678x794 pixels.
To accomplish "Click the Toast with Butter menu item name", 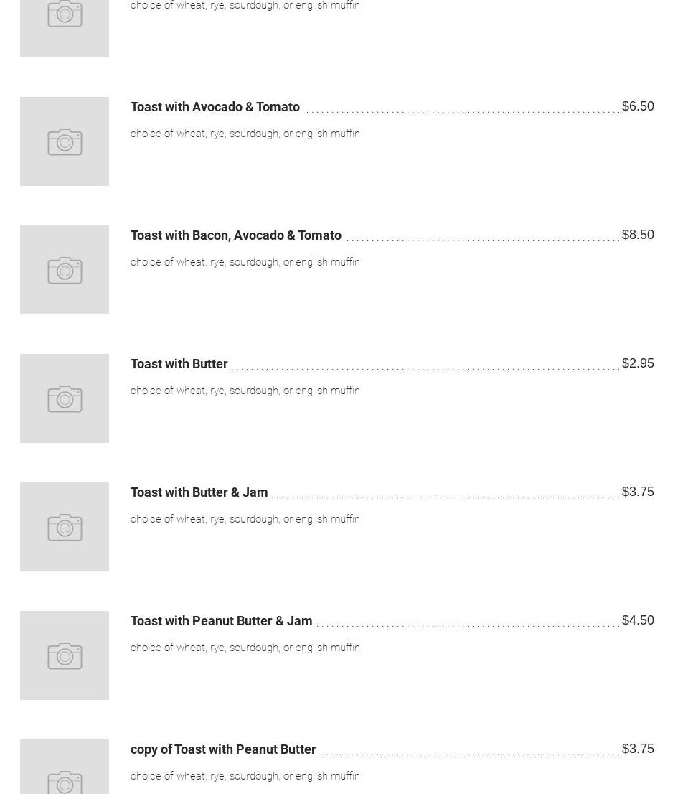I will (x=179, y=364).
